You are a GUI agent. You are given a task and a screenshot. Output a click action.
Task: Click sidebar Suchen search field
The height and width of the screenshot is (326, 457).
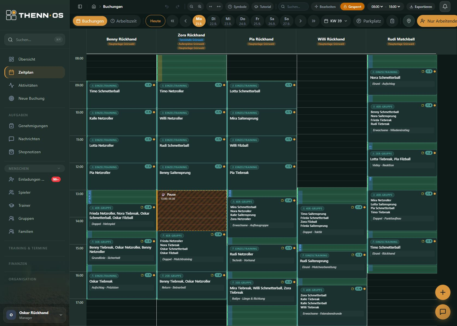coord(35,40)
